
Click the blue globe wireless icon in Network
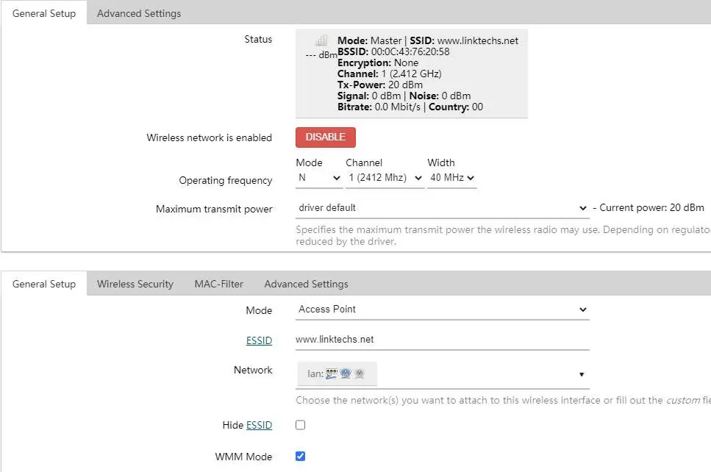point(346,373)
